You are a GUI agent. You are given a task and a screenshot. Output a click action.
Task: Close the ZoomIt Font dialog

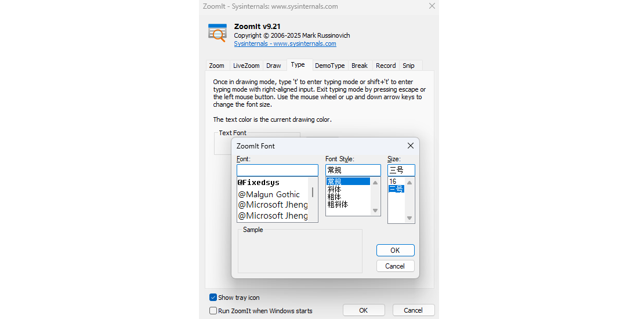pyautogui.click(x=410, y=146)
